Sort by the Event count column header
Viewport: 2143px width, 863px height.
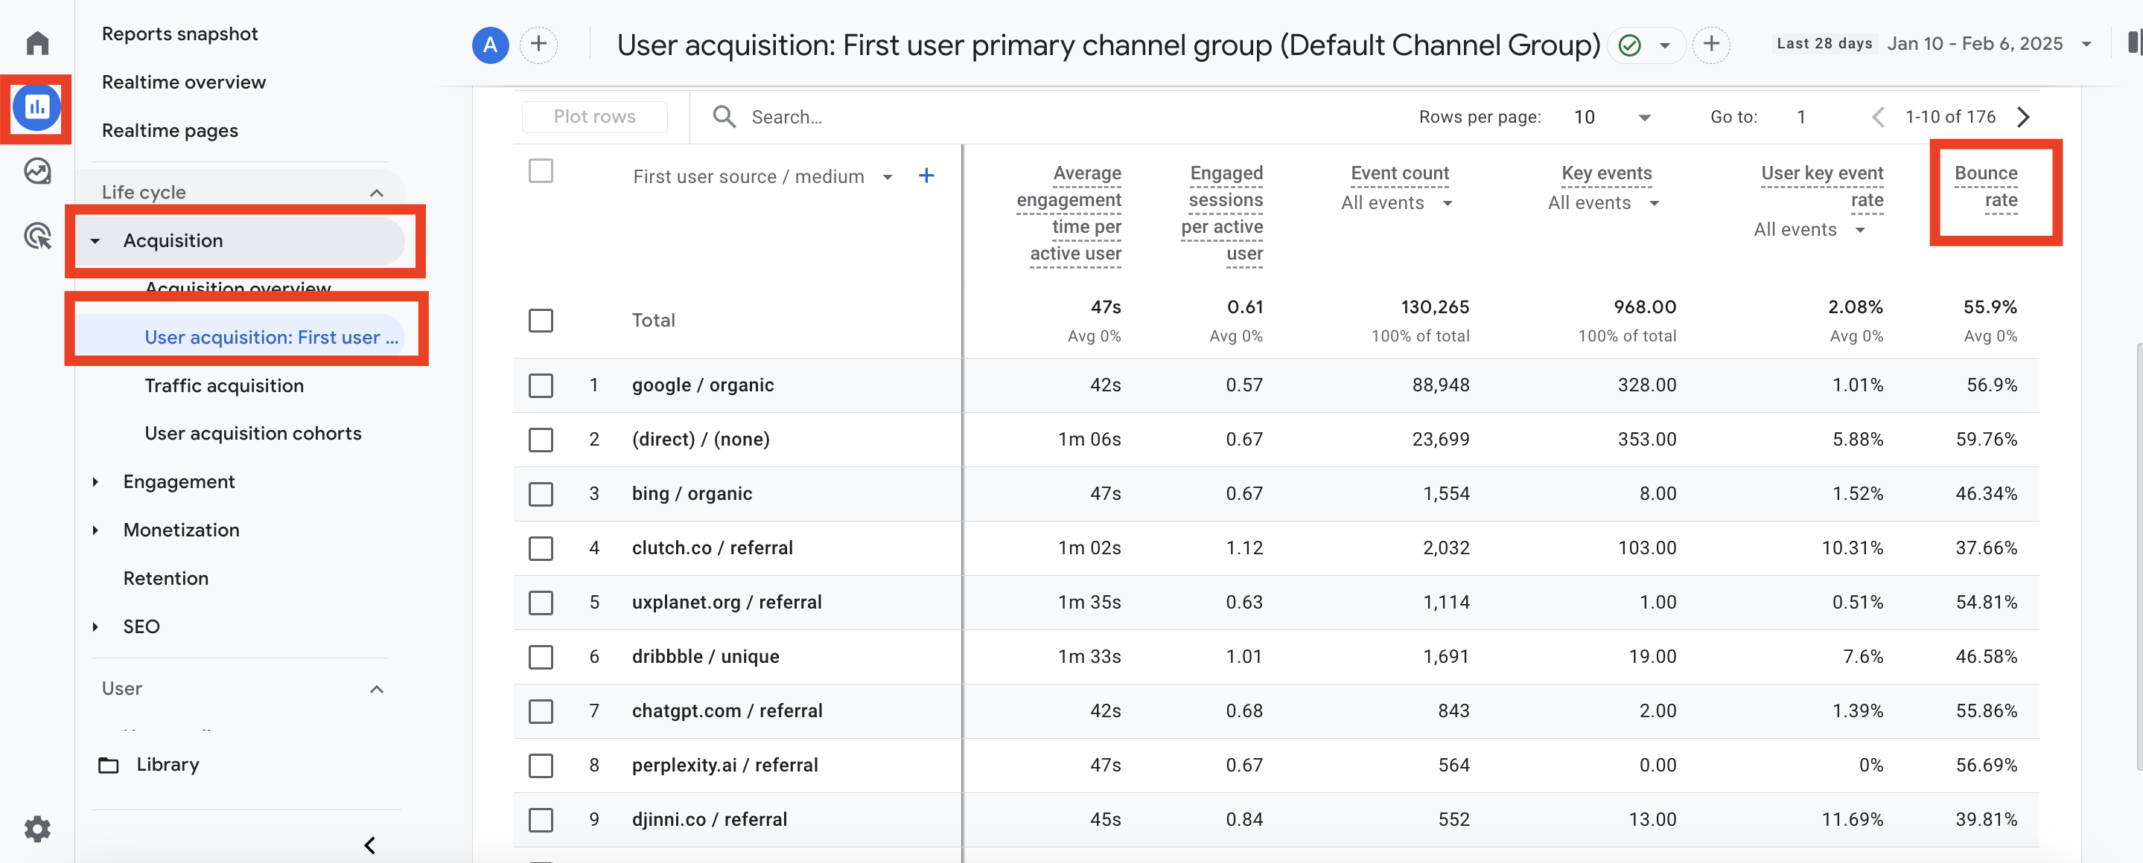[1399, 173]
